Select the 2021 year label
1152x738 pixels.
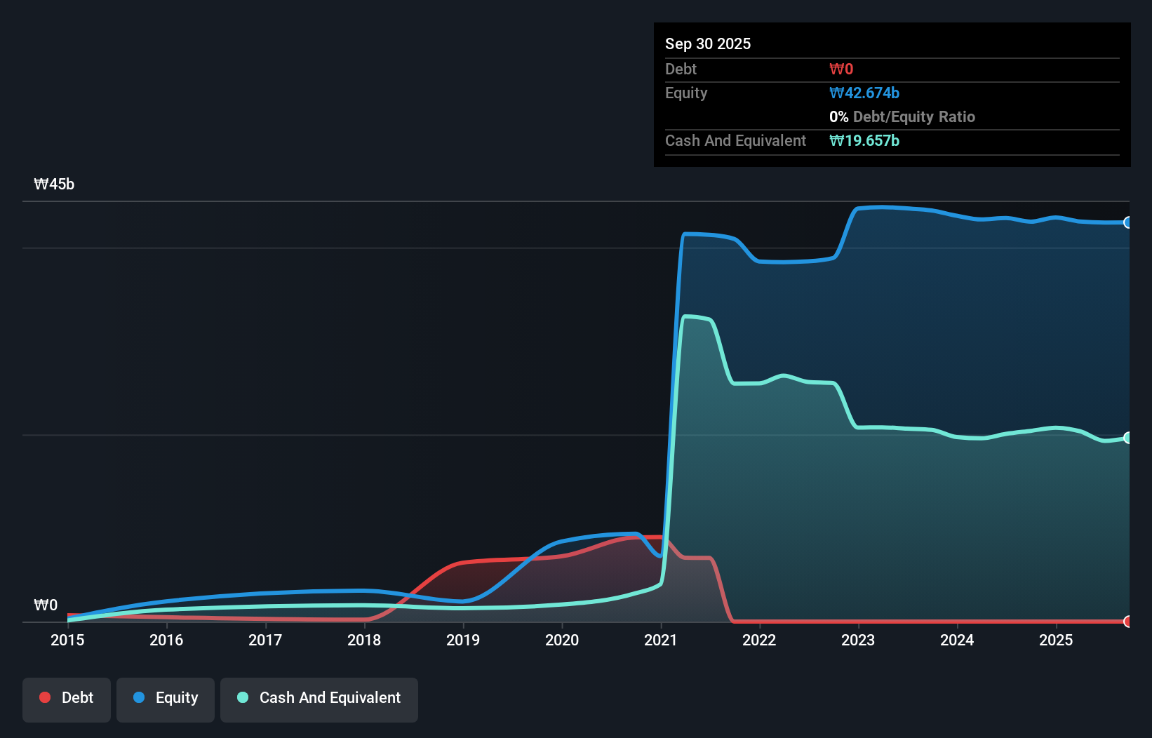point(660,640)
